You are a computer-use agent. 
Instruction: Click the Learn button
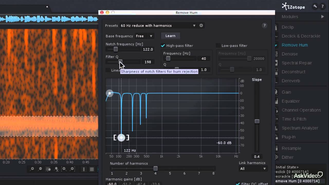(170, 36)
